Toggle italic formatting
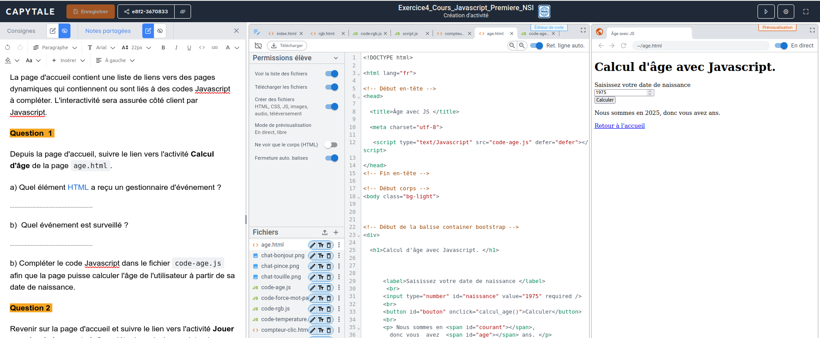820x338 pixels. pos(176,47)
